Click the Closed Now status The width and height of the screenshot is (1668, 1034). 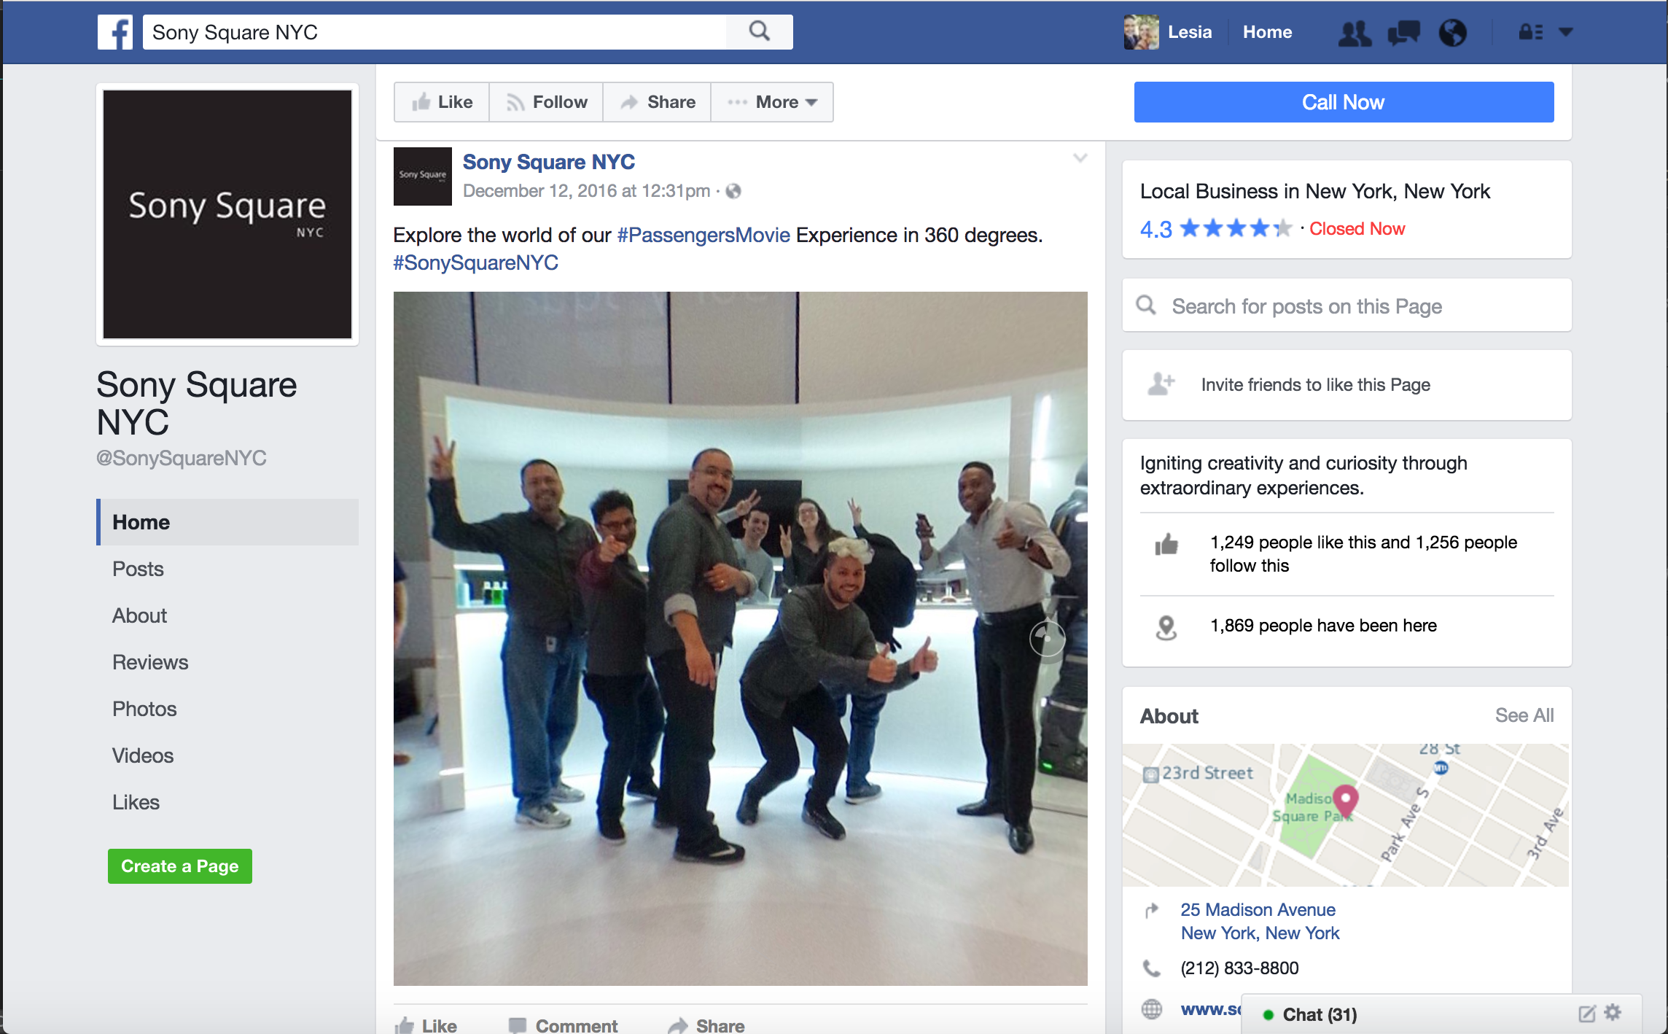point(1357,229)
